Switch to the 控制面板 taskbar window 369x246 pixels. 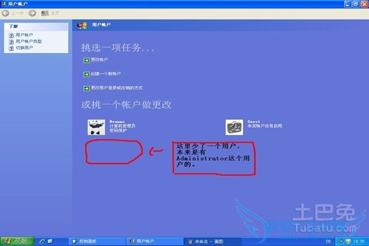click(x=97, y=241)
